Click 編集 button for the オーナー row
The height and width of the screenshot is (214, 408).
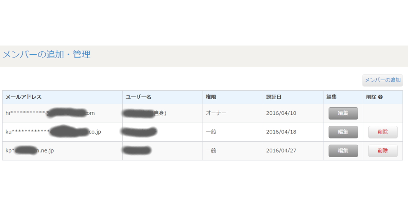pos(343,113)
